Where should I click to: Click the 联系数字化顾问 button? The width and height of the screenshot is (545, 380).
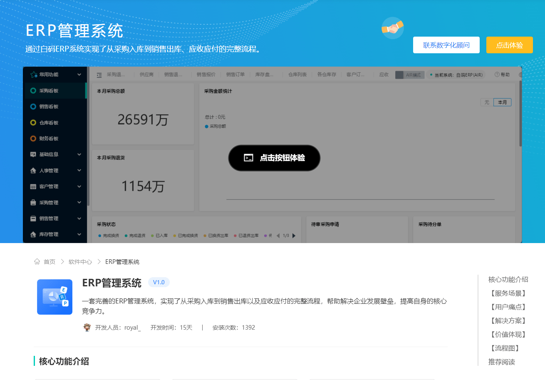point(446,45)
